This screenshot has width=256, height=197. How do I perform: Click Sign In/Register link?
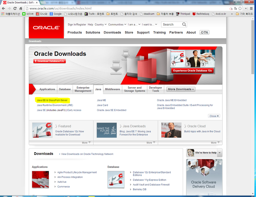(x=77, y=24)
